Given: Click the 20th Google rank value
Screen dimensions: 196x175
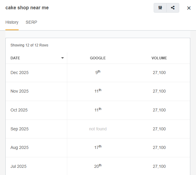Looking at the screenshot, I should point(98,166).
